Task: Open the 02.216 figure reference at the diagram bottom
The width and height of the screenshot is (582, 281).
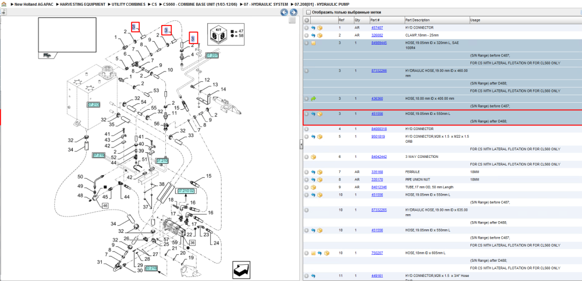Action: [151, 268]
